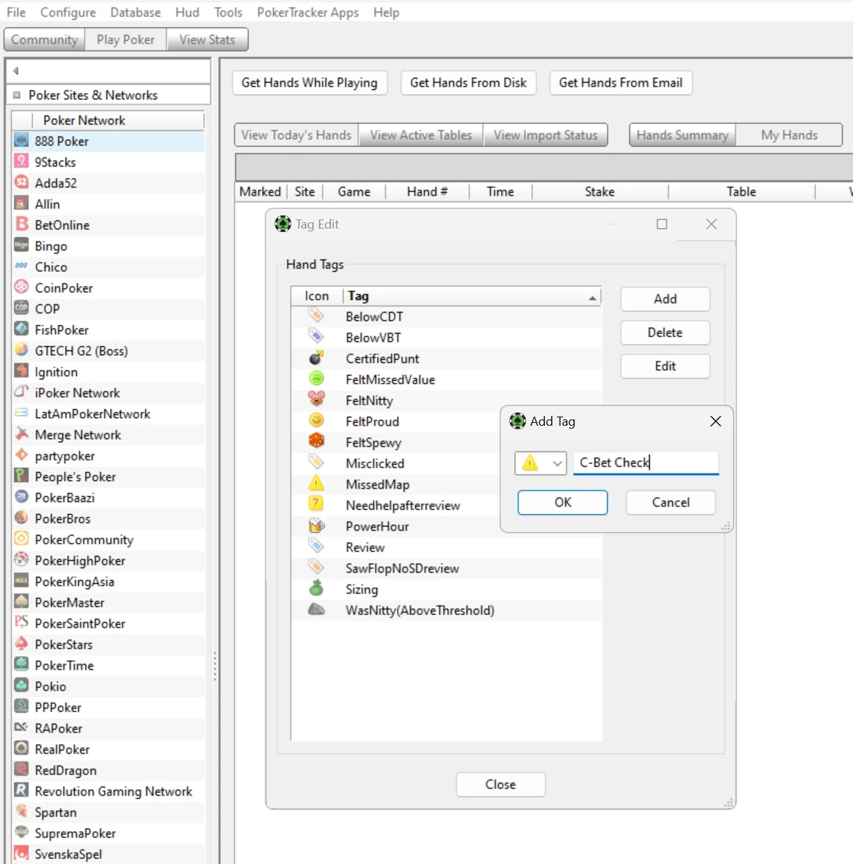Select the SawFlopNoSDreview tag row

(446, 568)
